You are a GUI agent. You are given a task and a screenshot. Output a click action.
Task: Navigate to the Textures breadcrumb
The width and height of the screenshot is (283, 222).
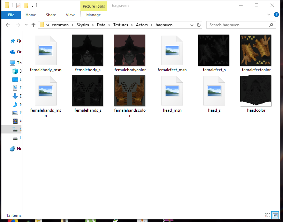tap(120, 25)
